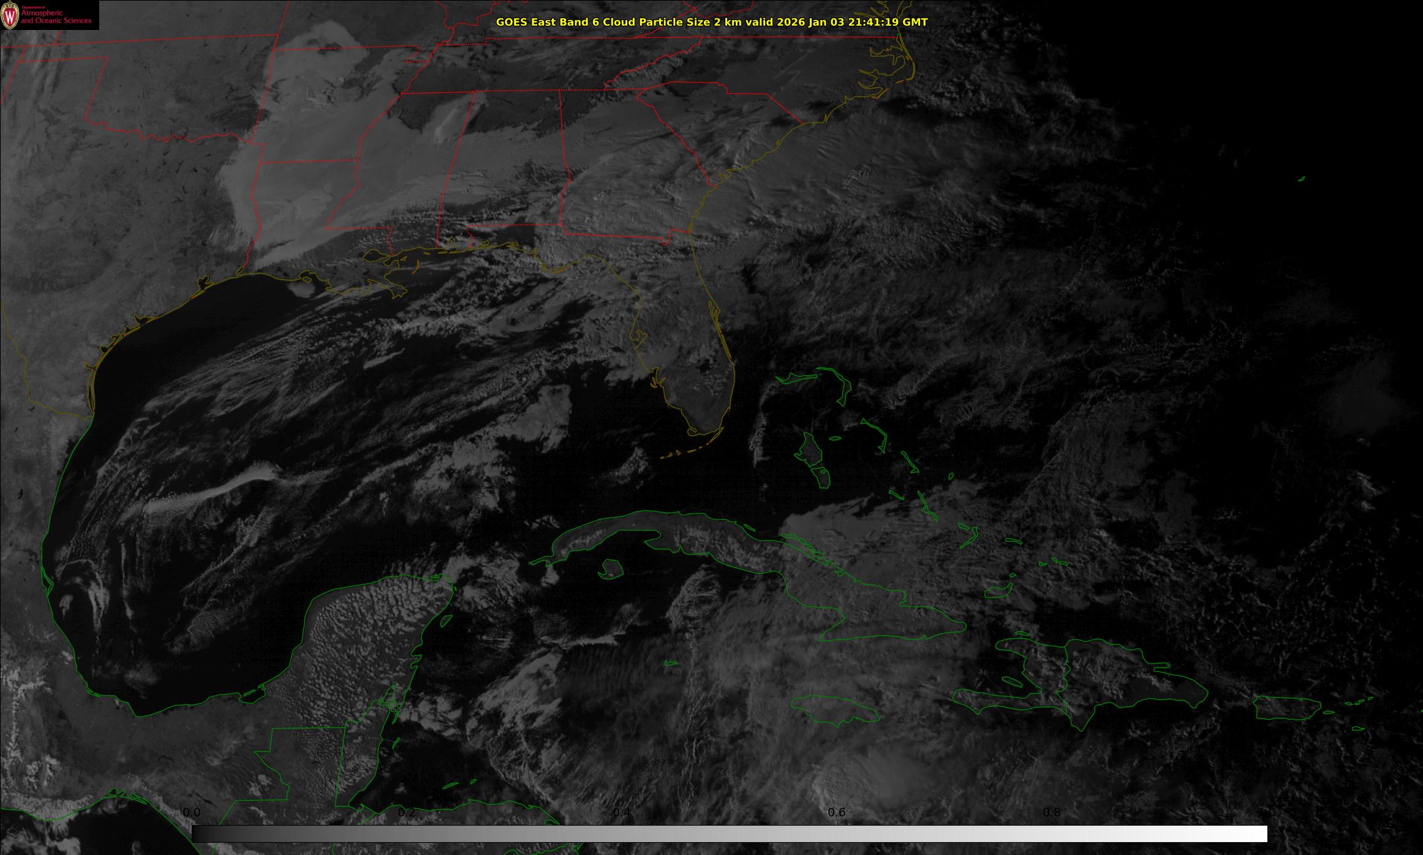Click the 0.2 colorbar tick label
The height and width of the screenshot is (855, 1423).
coord(407,813)
